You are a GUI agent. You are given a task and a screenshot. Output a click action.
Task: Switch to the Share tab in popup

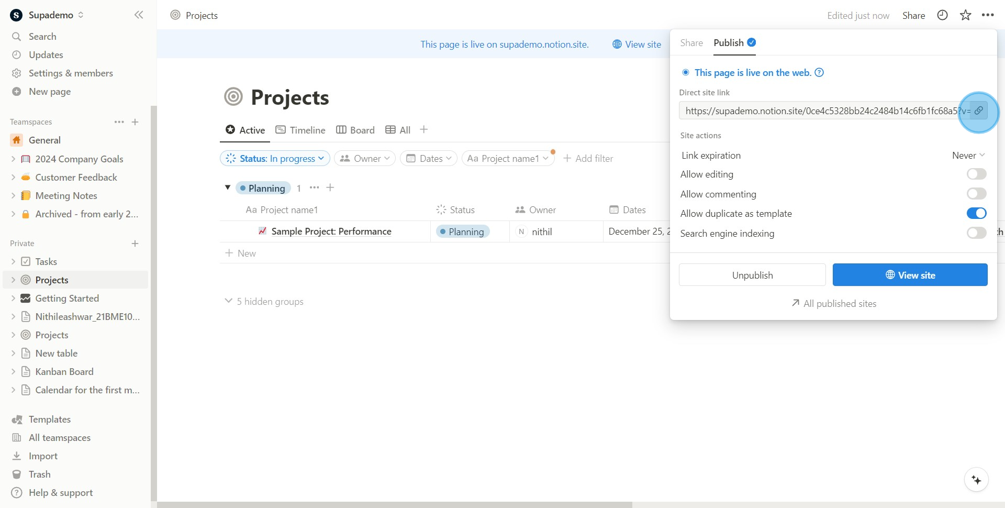(x=691, y=43)
